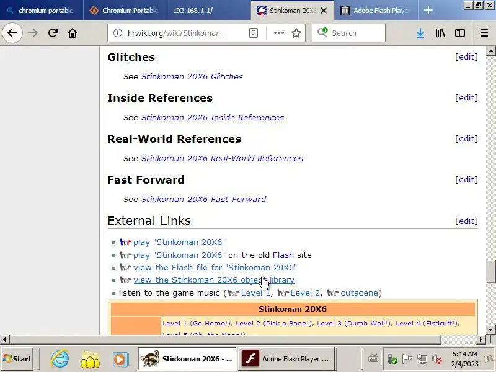Viewport: 496px width, 372px height.
Task: Show site information for hrwiki.org
Action: coord(118,33)
